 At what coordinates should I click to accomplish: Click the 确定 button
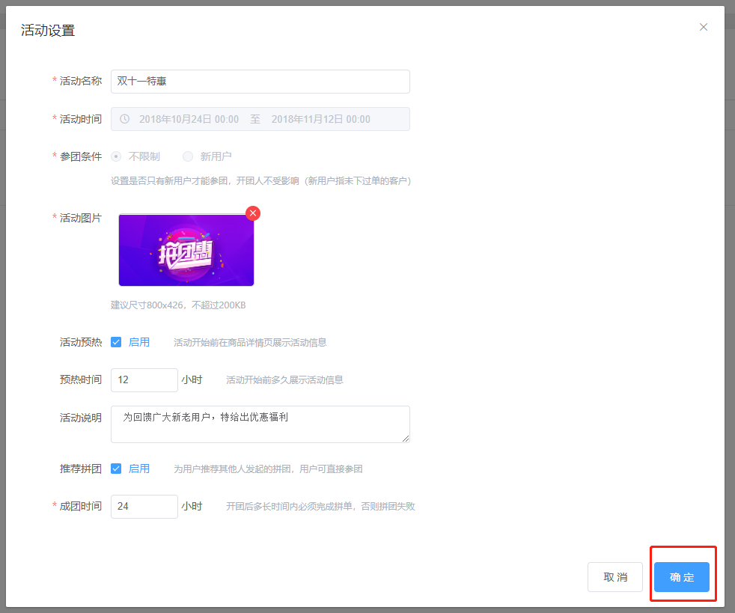pyautogui.click(x=682, y=577)
